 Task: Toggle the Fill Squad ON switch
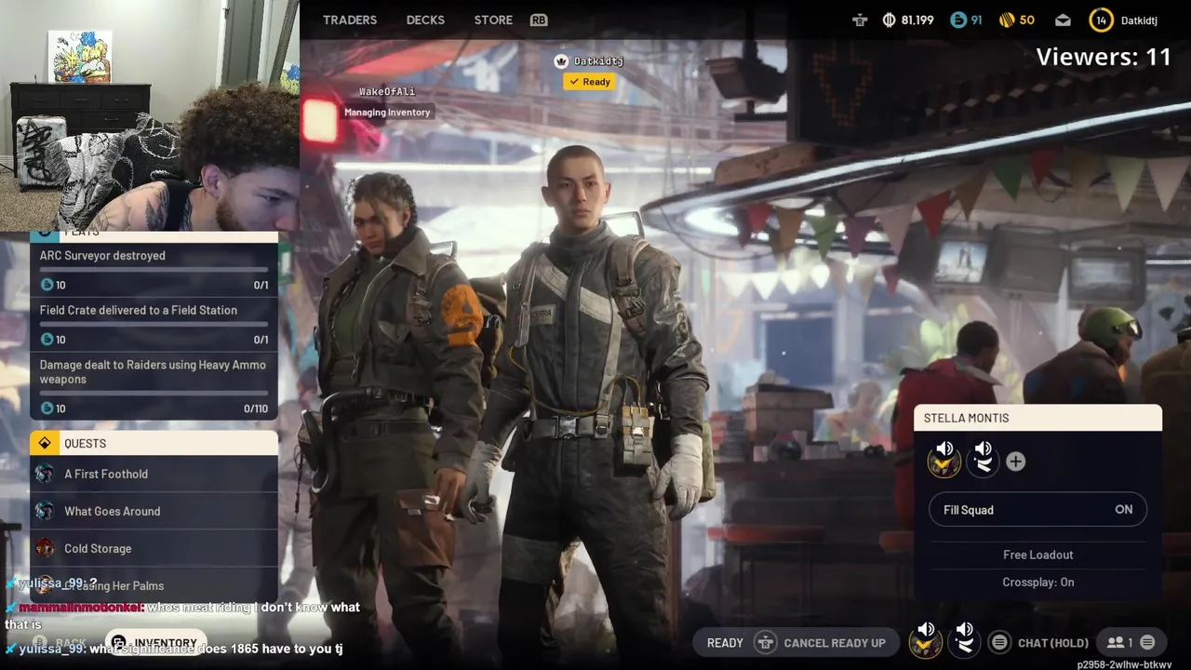[x=1037, y=510]
